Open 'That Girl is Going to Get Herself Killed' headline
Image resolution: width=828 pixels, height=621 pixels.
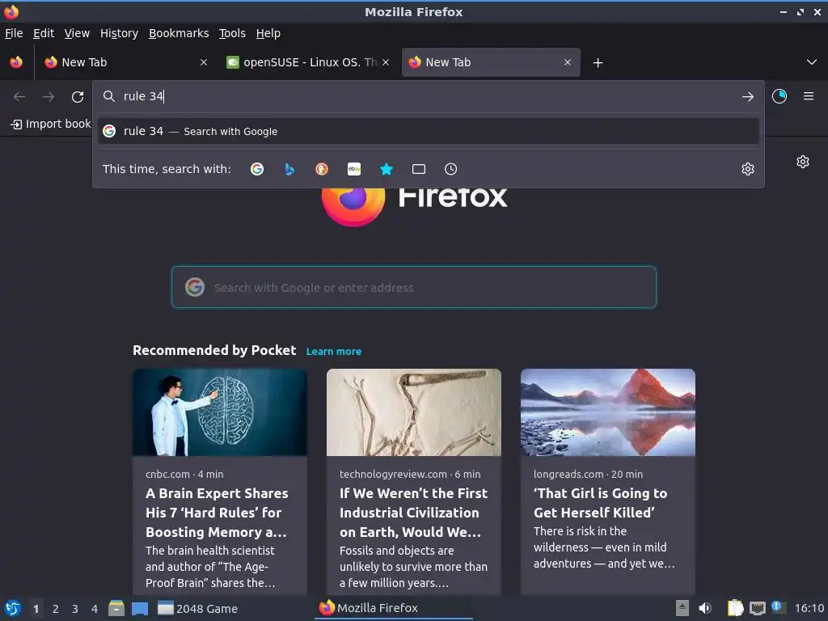(601, 503)
